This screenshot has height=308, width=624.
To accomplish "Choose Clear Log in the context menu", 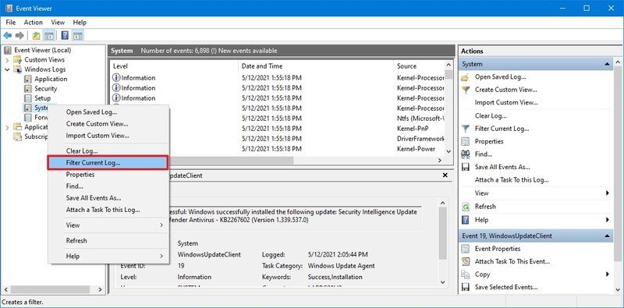I will pyautogui.click(x=108, y=151).
